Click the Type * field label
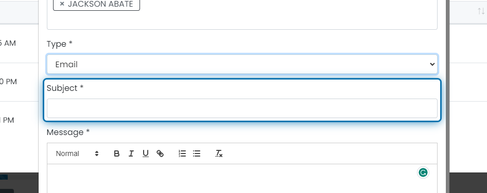This screenshot has height=193, width=487. (x=59, y=44)
